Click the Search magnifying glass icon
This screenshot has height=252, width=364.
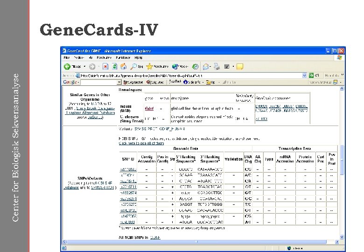133,67
